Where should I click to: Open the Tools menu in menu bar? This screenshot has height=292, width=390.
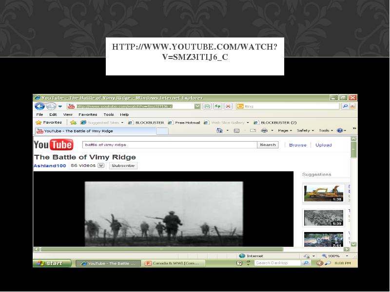pos(109,114)
